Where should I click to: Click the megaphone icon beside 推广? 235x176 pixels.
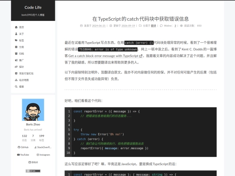pyautogui.click(x=16, y=60)
